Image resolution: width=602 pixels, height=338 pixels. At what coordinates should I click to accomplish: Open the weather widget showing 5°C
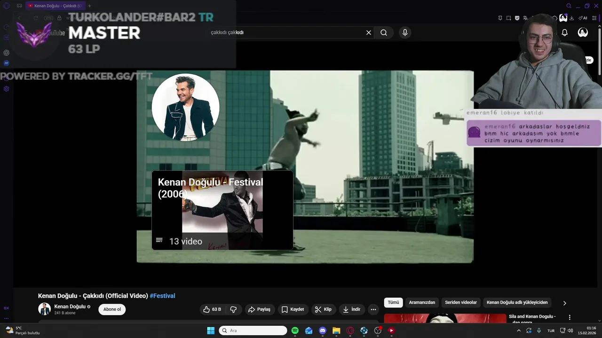tap(23, 330)
